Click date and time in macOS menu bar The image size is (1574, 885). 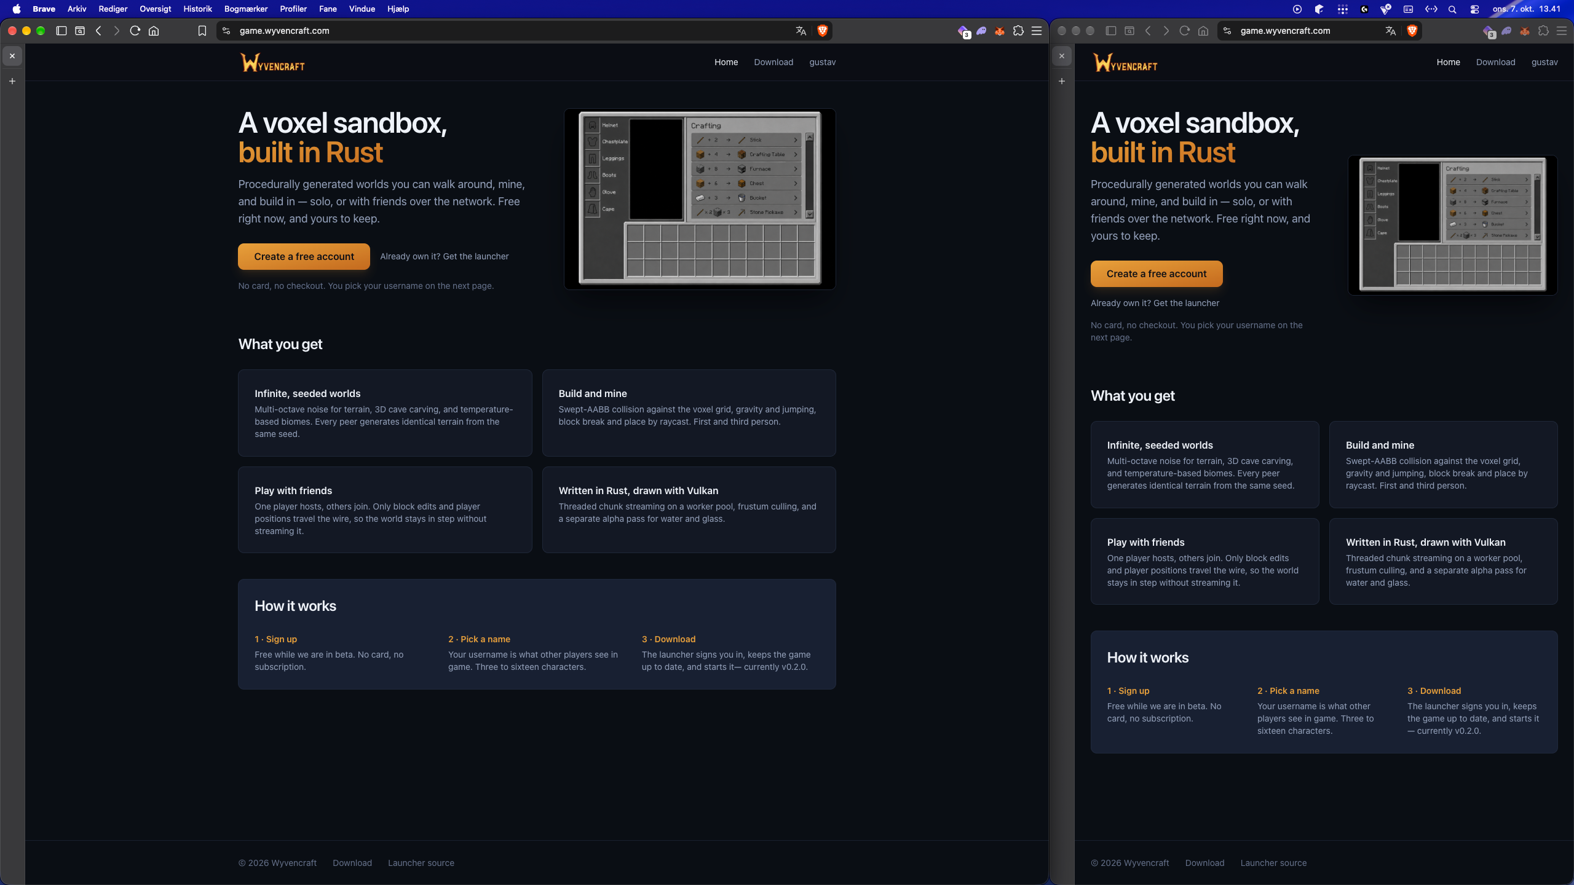tap(1526, 9)
